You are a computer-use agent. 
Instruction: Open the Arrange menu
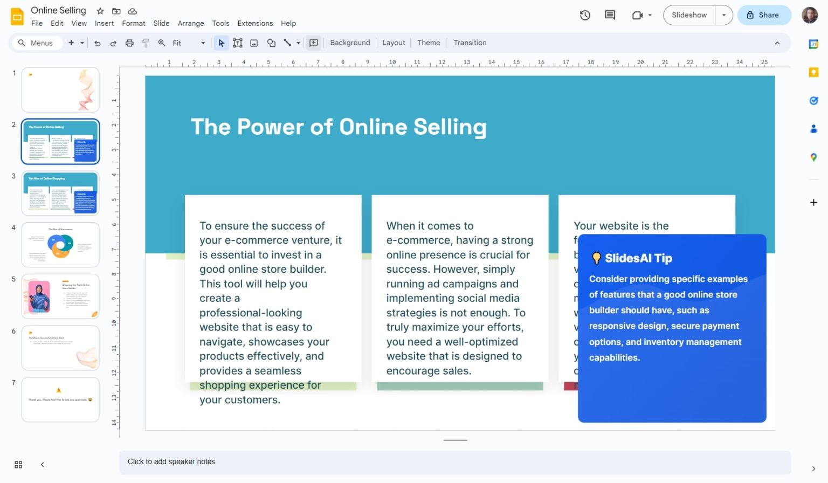coord(191,23)
